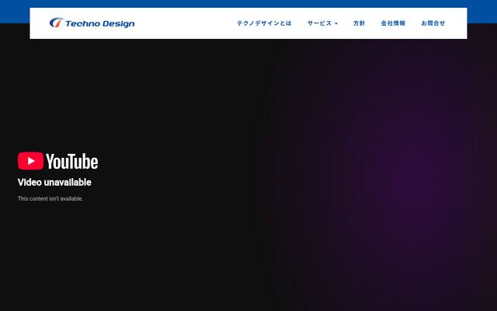This screenshot has height=311, width=497.
Task: Go to the 方針 page
Action: [359, 23]
